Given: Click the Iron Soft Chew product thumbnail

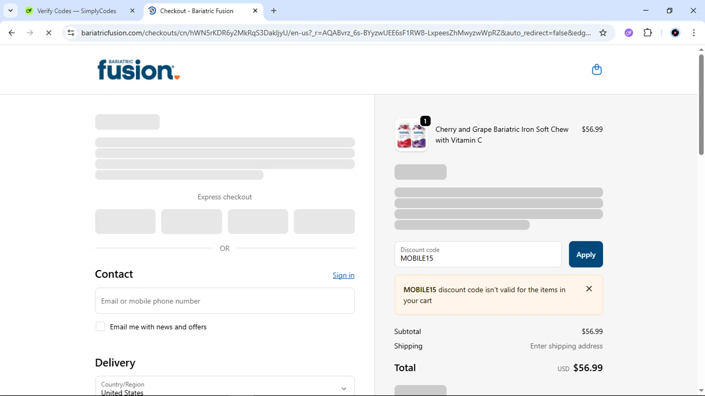Looking at the screenshot, I should pos(411,135).
